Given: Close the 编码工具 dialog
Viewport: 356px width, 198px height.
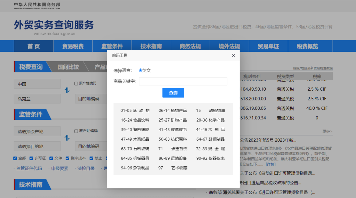Looking at the screenshot, I should 233,56.
